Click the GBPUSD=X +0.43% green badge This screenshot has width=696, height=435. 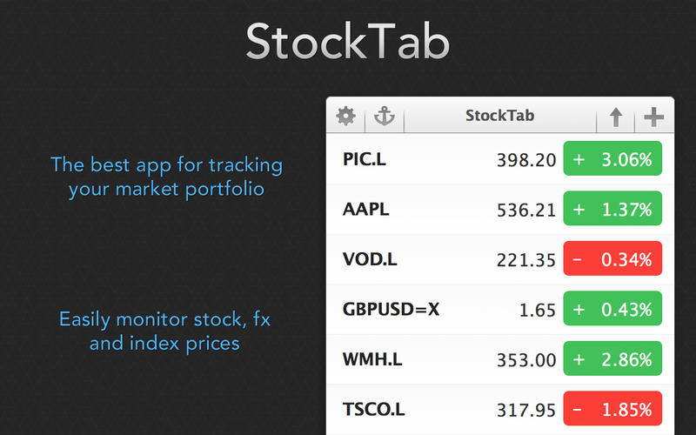(612, 309)
